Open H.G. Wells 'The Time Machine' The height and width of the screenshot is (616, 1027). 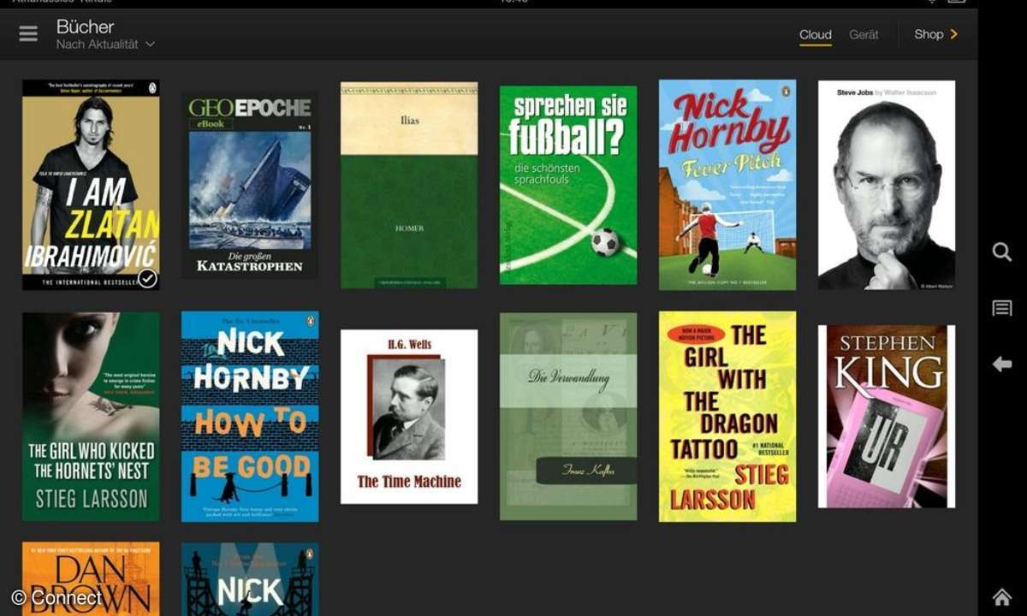tap(409, 417)
